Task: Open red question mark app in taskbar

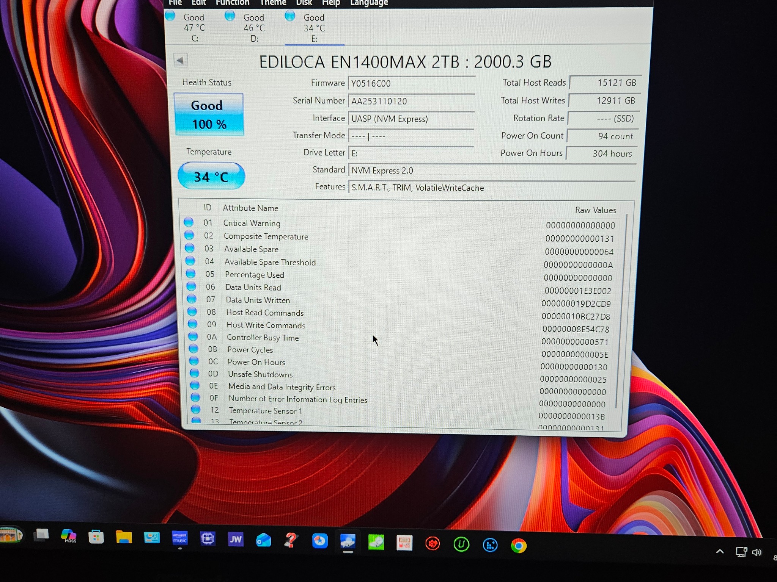Action: coord(291,540)
